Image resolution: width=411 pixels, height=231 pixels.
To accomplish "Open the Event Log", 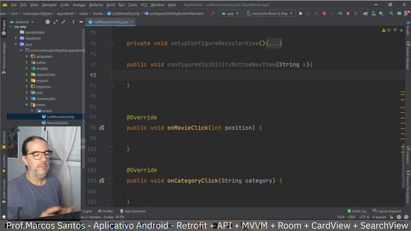I will click(357, 211).
